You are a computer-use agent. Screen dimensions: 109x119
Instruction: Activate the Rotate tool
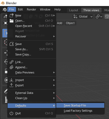coord(6,62)
